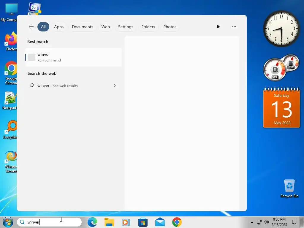Open the three-dot options menu
The width and height of the screenshot is (304, 228).
(234, 27)
